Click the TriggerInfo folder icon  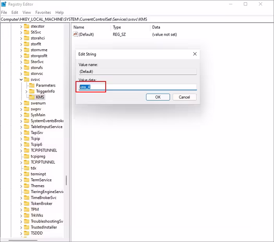coord(32,91)
